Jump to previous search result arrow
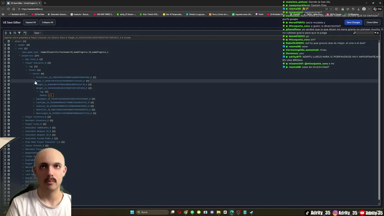 [378, 33]
